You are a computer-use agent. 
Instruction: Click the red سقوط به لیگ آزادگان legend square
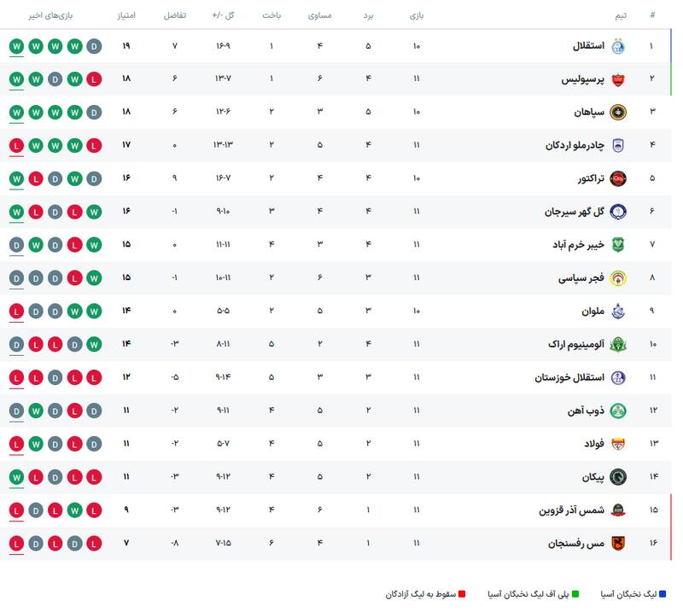click(462, 593)
